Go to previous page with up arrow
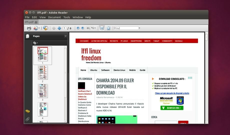Viewport: 230px width, 135px height. (x=54, y=28)
